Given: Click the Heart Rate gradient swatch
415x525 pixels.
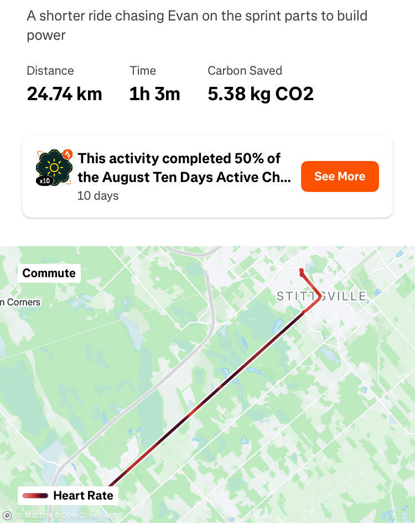Looking at the screenshot, I should (x=35, y=496).
